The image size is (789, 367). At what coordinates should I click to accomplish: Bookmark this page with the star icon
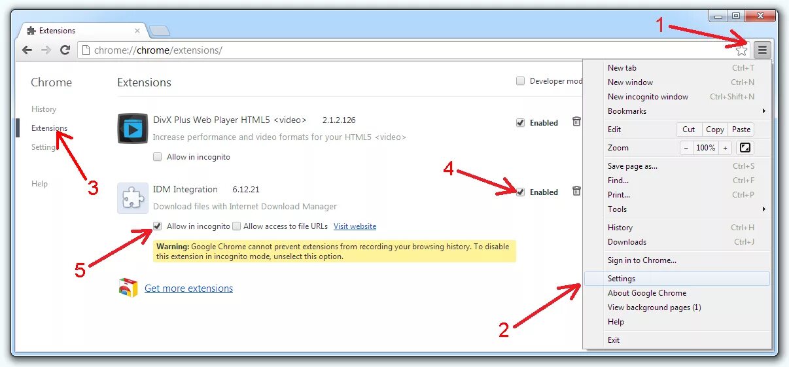tap(741, 50)
